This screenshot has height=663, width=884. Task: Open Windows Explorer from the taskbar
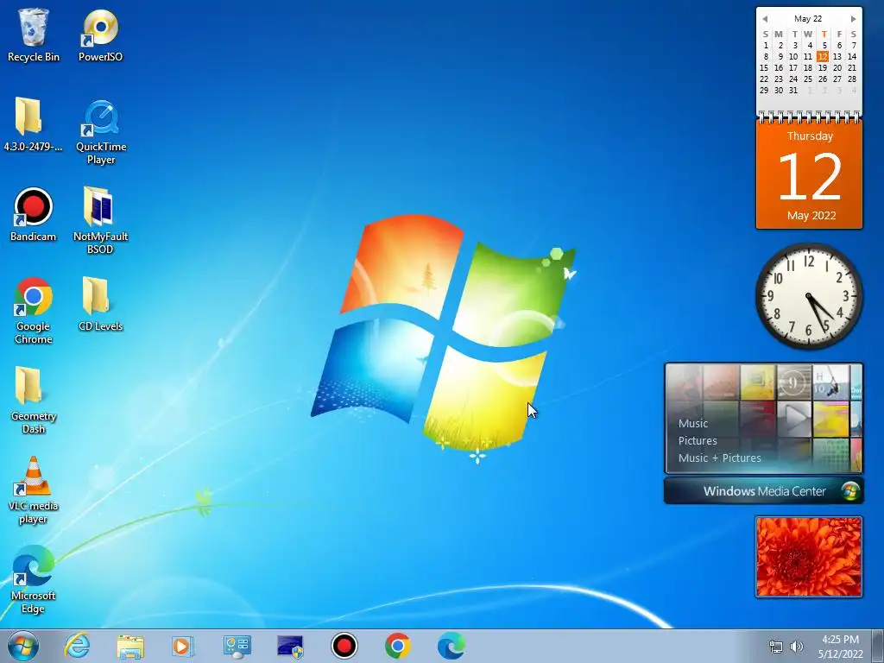click(130, 646)
